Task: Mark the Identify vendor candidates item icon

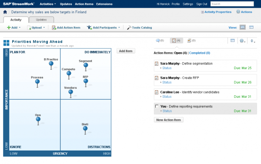Action: click(157, 92)
